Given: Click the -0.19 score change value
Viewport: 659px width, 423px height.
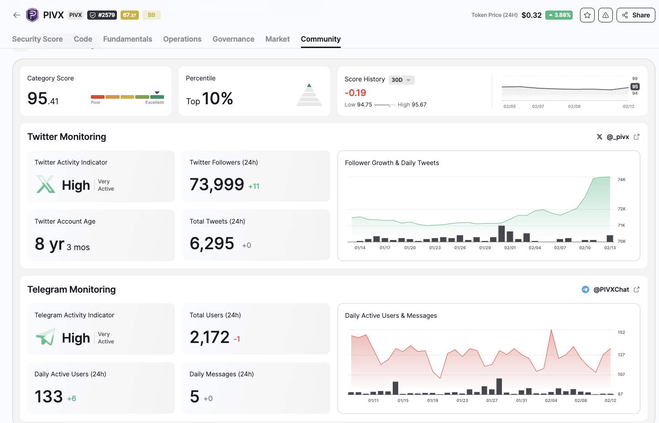Looking at the screenshot, I should click(355, 93).
